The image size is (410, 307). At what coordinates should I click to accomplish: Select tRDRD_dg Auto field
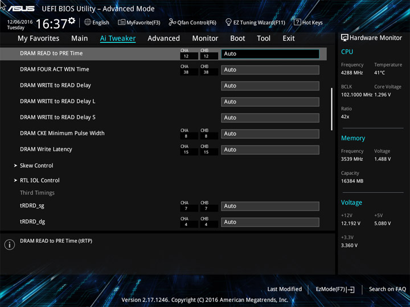pos(270,222)
